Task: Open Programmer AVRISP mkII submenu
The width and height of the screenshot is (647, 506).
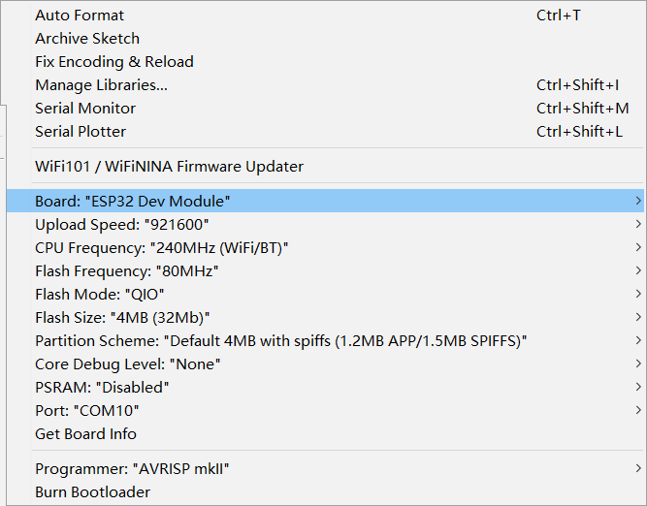Action: point(132,469)
